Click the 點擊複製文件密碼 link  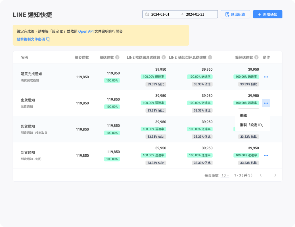(31, 39)
